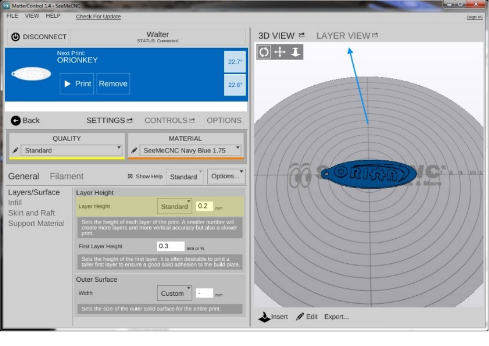The width and height of the screenshot is (489, 346).
Task: Click the Edit pencil icon in 3D view
Action: 300,317
